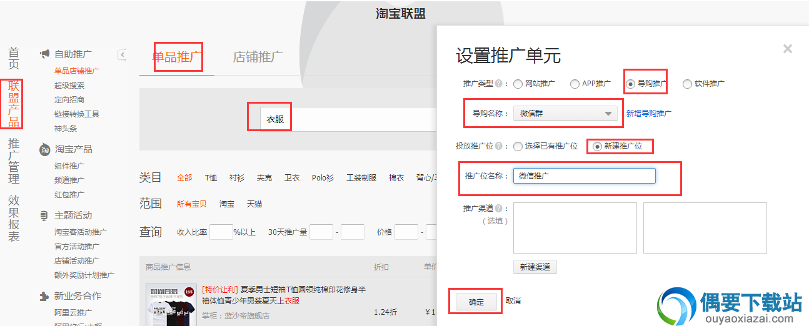Select the APP推广 radio button
Screen dimensions: 809x326
click(575, 84)
